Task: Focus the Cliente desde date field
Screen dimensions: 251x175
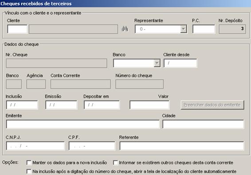Action: 180,63
